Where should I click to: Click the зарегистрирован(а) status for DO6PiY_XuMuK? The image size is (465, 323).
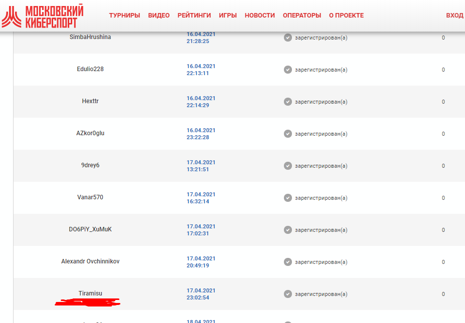(x=321, y=230)
